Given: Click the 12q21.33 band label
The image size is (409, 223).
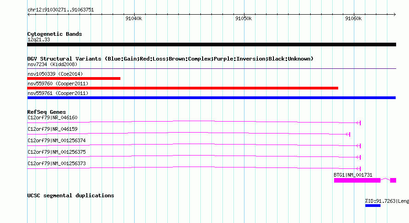Looking at the screenshot, I should click(39, 39).
